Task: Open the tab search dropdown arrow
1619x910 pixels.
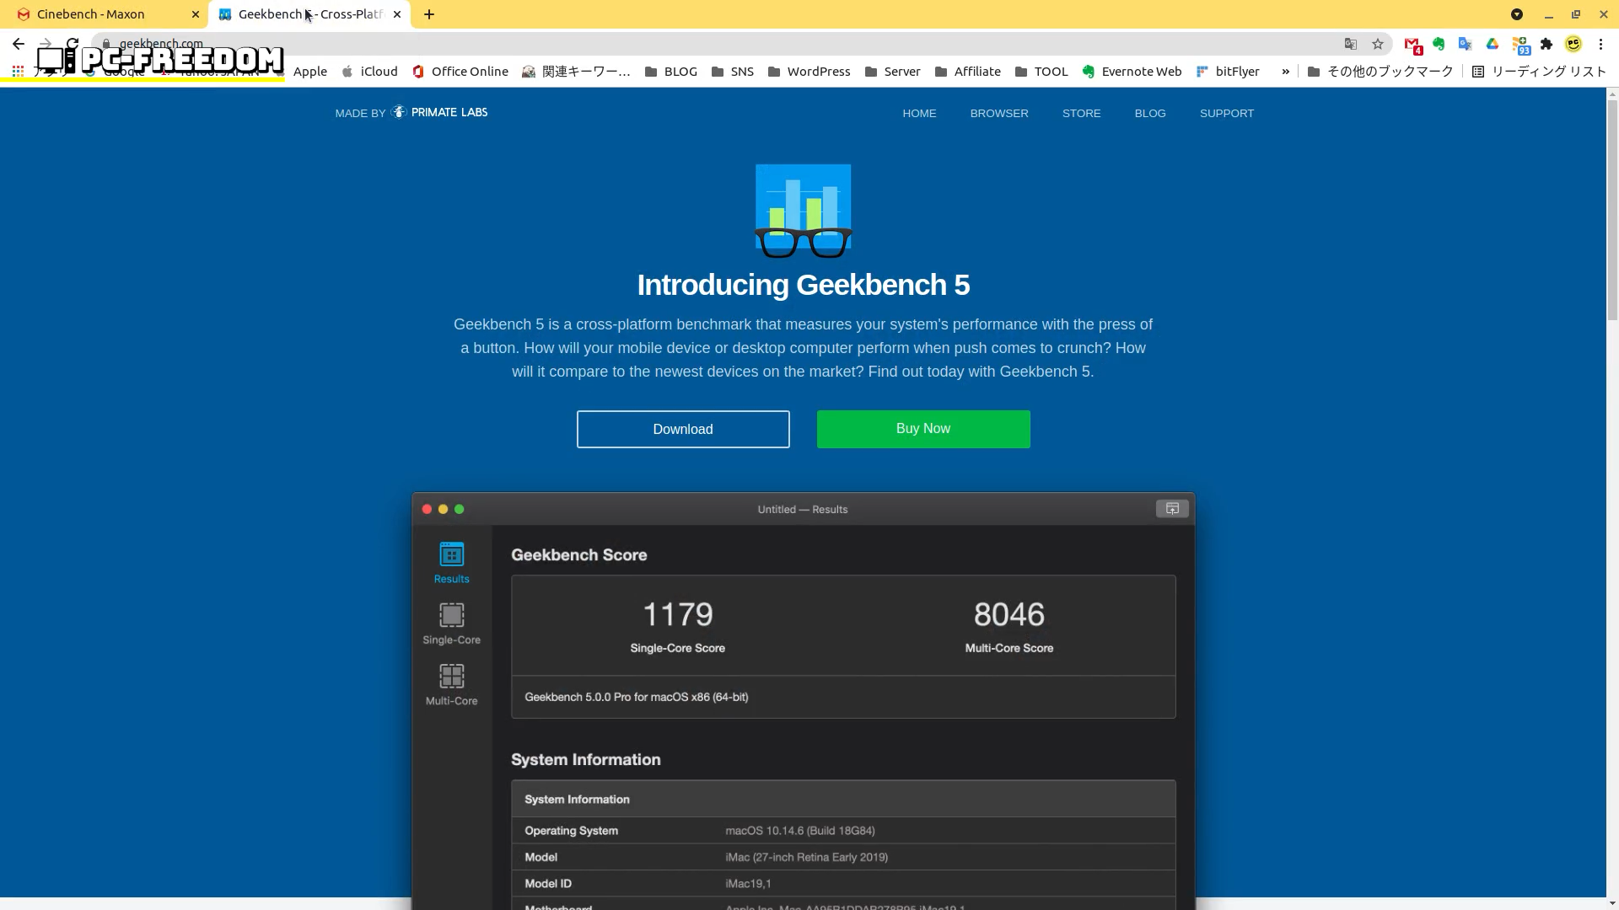Action: 1516,14
